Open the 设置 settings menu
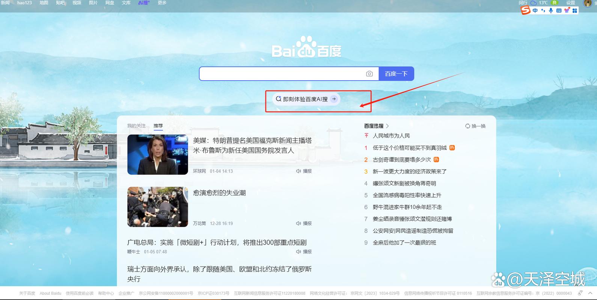597x300 pixels. (571, 3)
